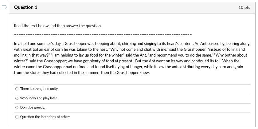This screenshot has width=258, height=129.
Task: Mark the "Question the intentions of others" radio button
Action: pos(17,117)
